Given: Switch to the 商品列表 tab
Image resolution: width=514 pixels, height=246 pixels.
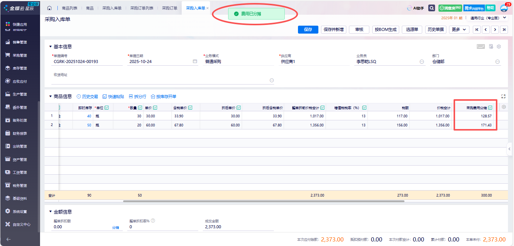Looking at the screenshot, I should [x=69, y=8].
